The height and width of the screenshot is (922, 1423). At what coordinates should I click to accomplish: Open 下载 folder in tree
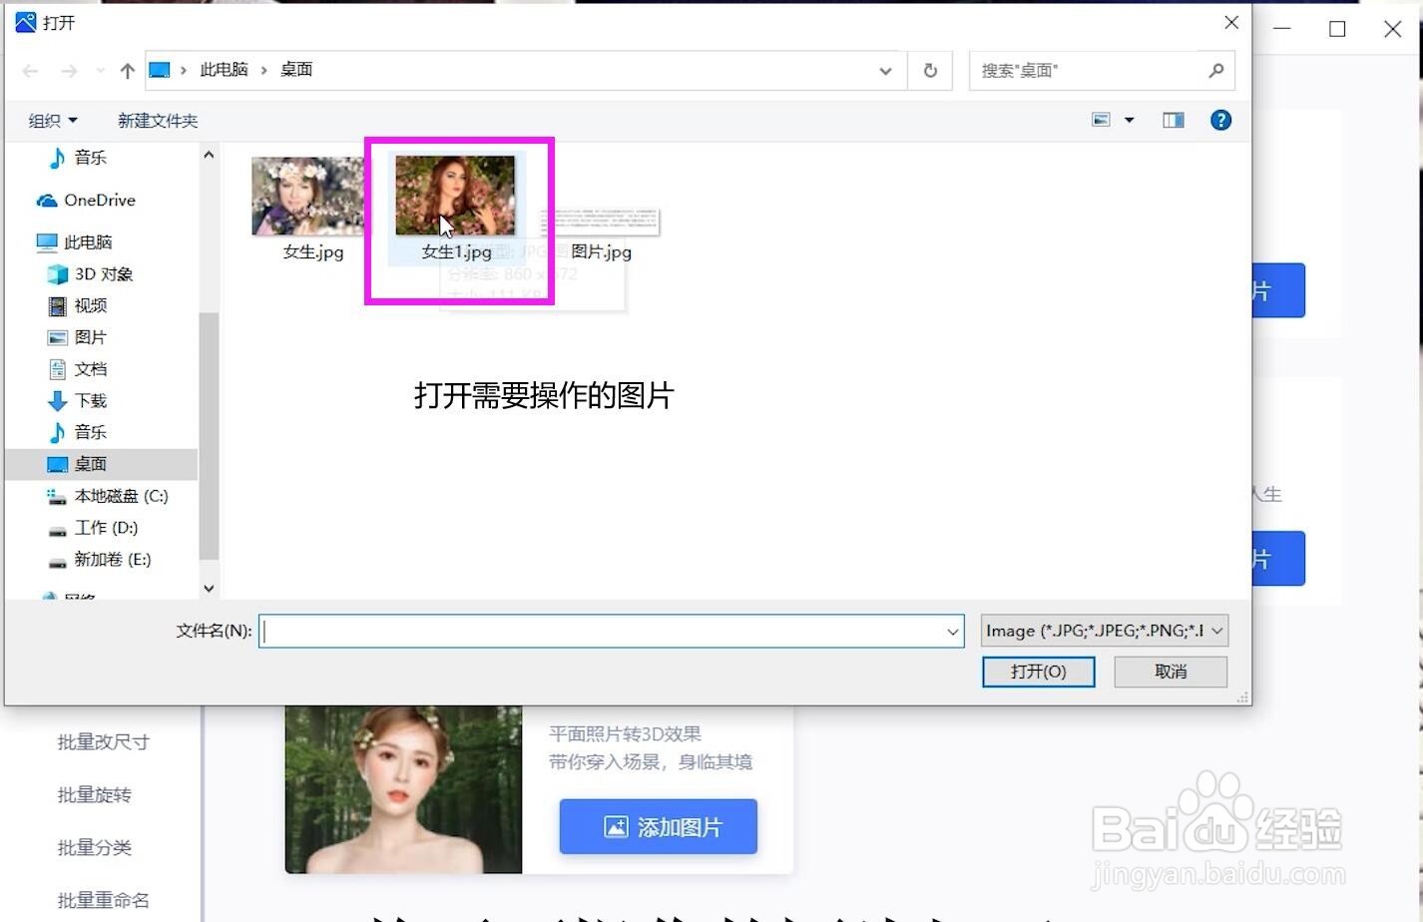coord(77,401)
